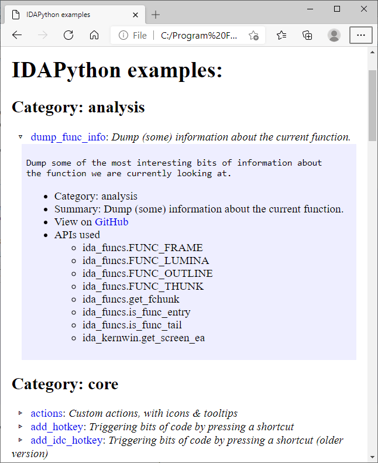Click the text ida_funcs.is_func_entry
Screen dimensions: 378x463
[x=136, y=312]
